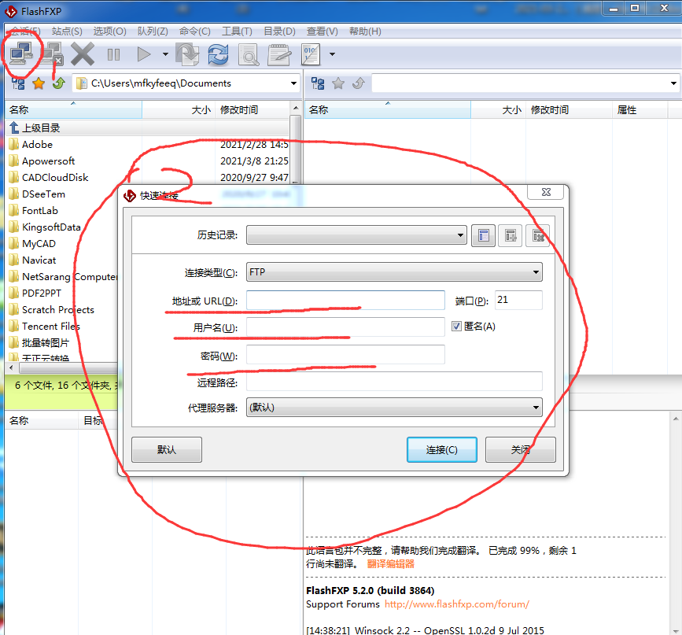The width and height of the screenshot is (682, 635).
Task: Click the Transfer queue play icon
Action: click(143, 54)
